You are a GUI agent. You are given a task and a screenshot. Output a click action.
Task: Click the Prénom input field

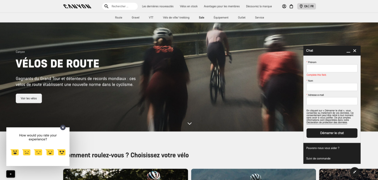pyautogui.click(x=332, y=68)
